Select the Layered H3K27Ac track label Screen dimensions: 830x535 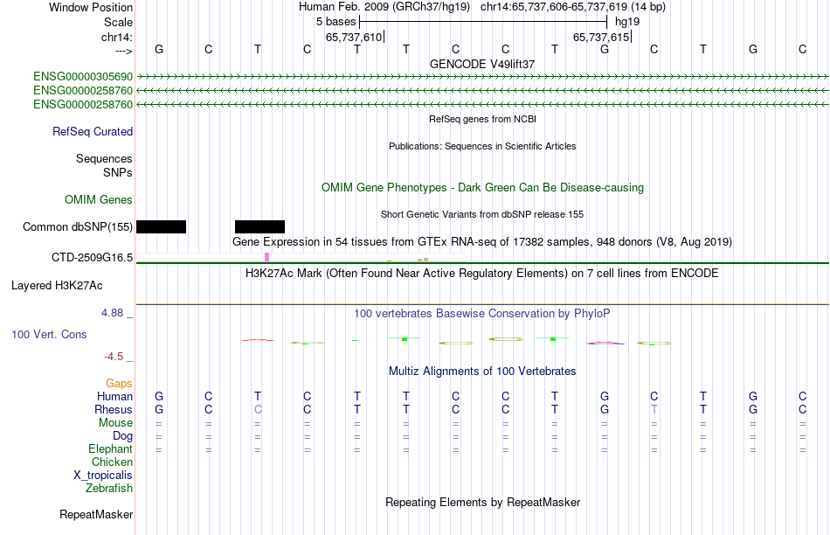pos(57,286)
